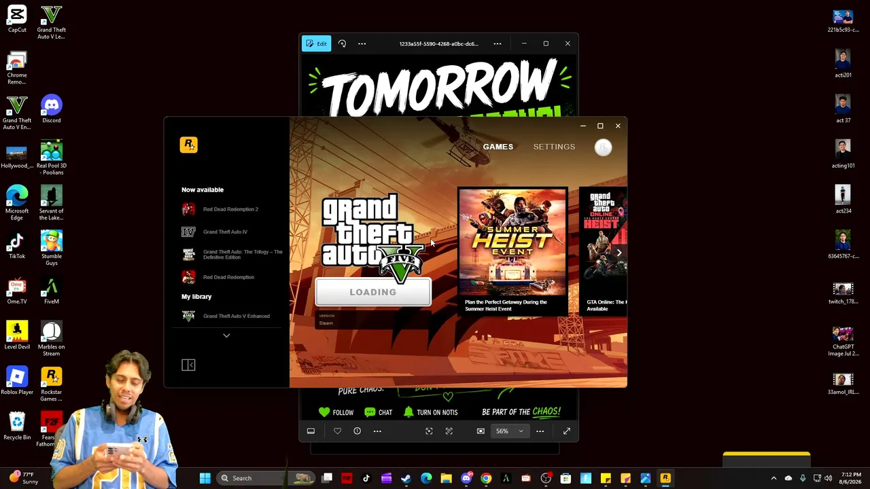
Task: Open Real Pool 3D - Poolians shortcut
Action: tap(51, 158)
